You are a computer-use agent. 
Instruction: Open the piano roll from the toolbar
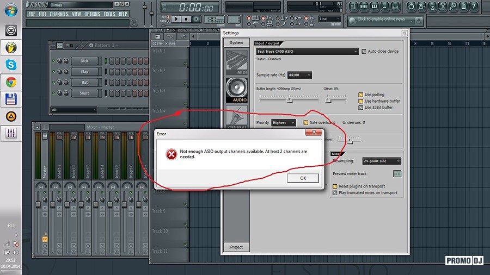(x=374, y=6)
